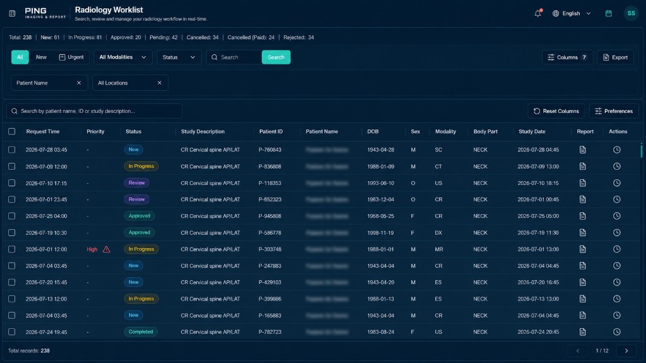Screen dimensions: 646x363
Task: Tick the select-all checkbox in table header
Action: [x=11, y=131]
